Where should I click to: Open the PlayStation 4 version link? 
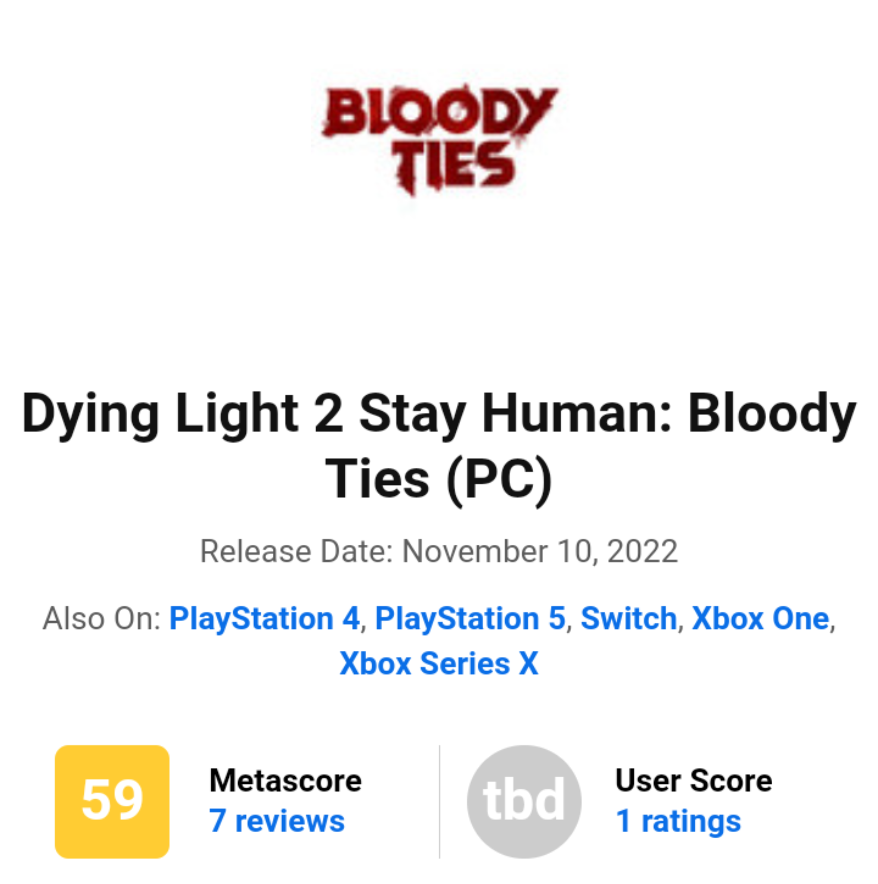pos(264,619)
